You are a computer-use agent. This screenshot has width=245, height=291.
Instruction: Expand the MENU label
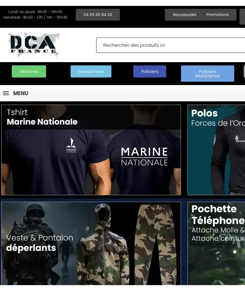tap(21, 93)
